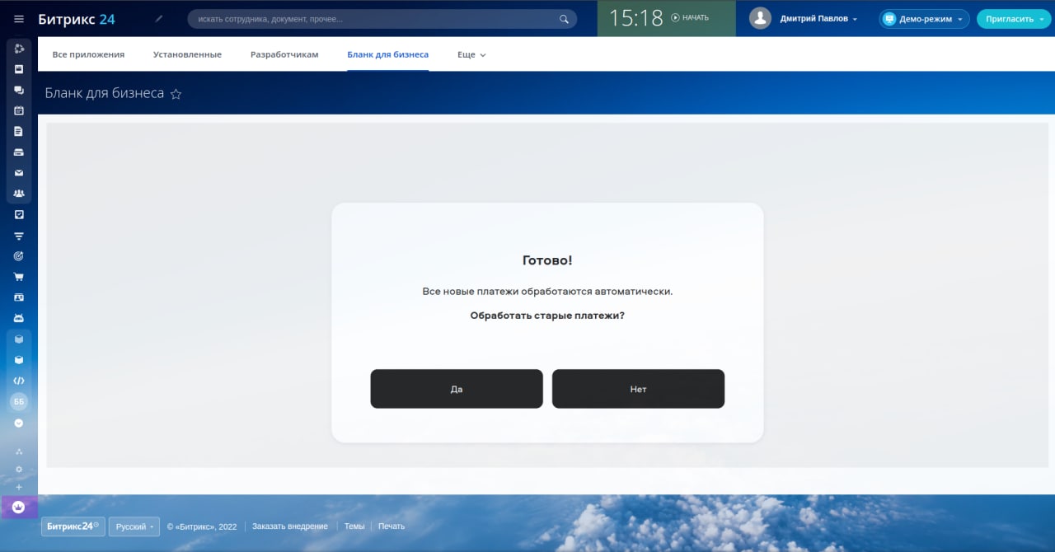This screenshot has width=1055, height=552.
Task: Open the contact card icon in sidebar
Action: point(19,297)
